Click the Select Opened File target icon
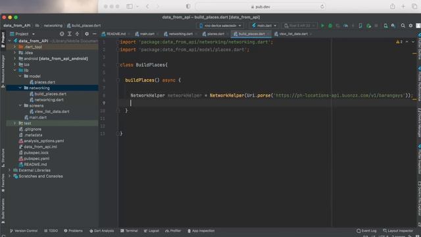 (x=62, y=34)
